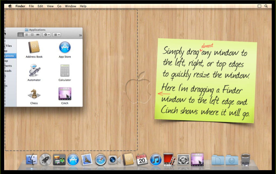Open the View menu in menu bar
The width and height of the screenshot is (276, 174).
coord(50,6)
